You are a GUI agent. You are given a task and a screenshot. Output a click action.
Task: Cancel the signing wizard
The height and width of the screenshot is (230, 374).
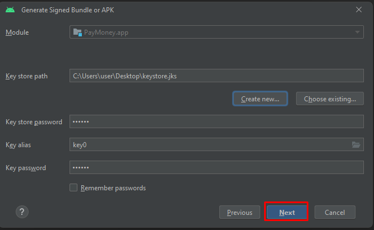coord(335,213)
